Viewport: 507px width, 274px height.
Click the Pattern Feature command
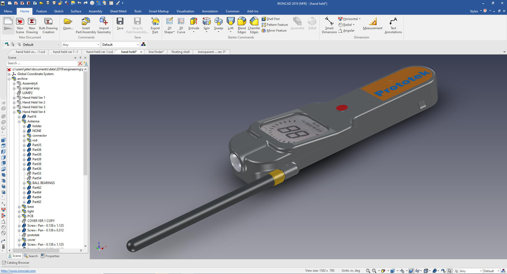click(275, 25)
